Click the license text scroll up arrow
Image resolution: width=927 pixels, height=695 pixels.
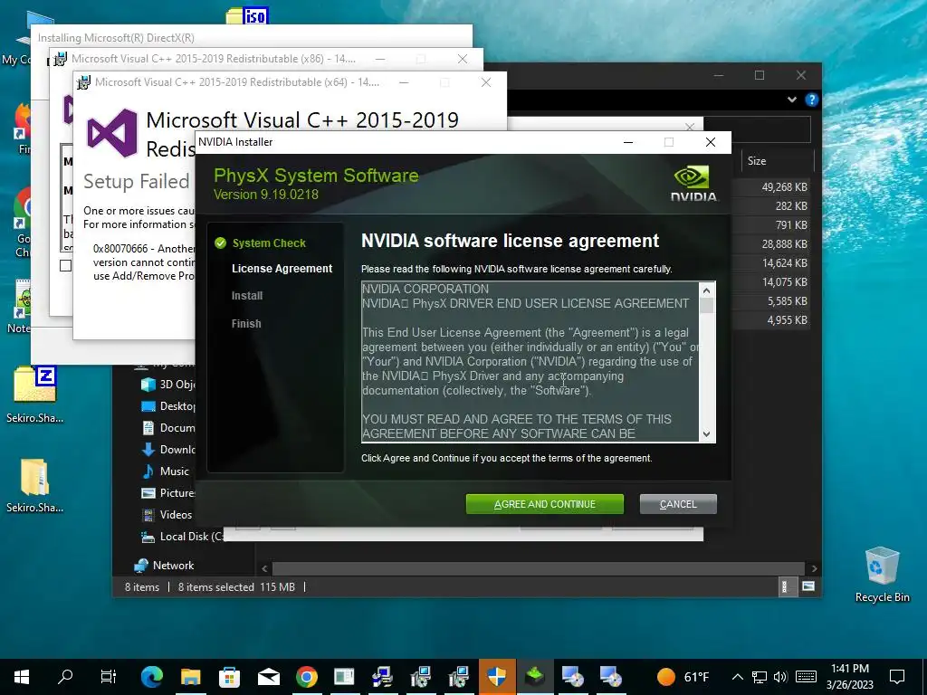coord(706,290)
